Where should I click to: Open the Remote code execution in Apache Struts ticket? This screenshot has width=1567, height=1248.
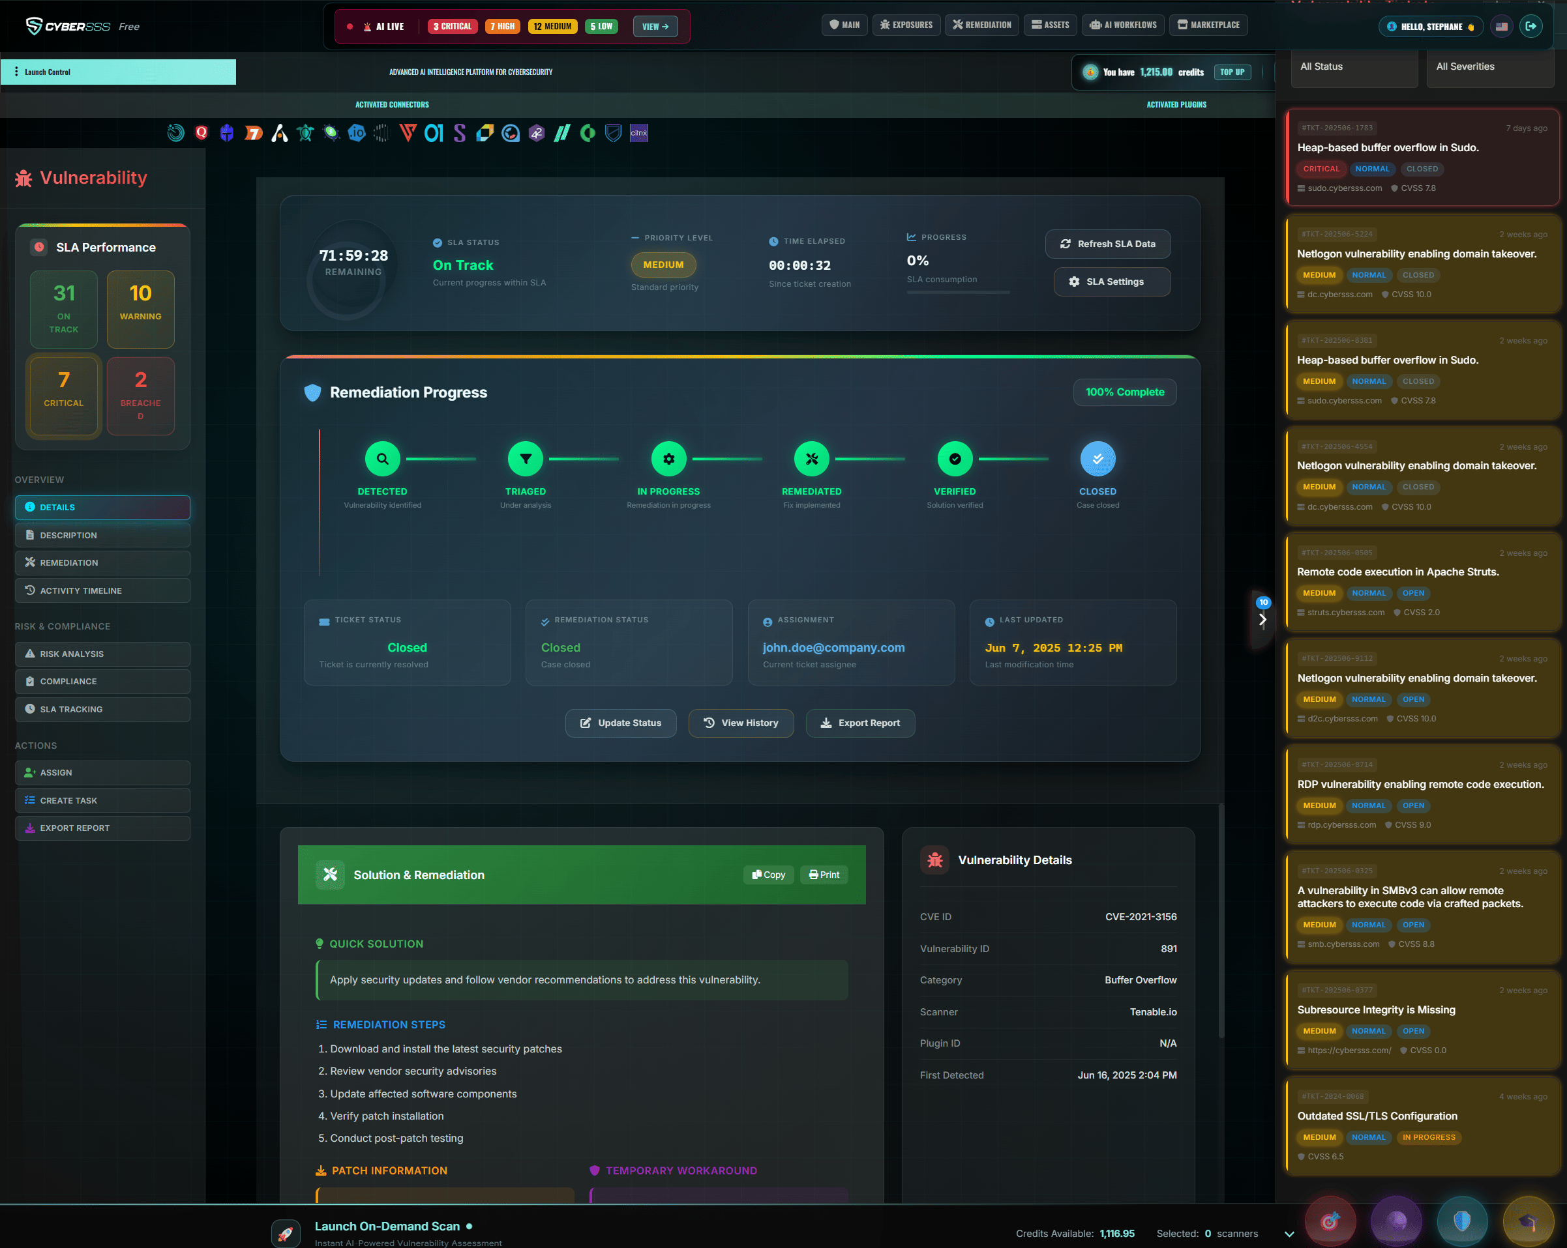click(x=1422, y=582)
